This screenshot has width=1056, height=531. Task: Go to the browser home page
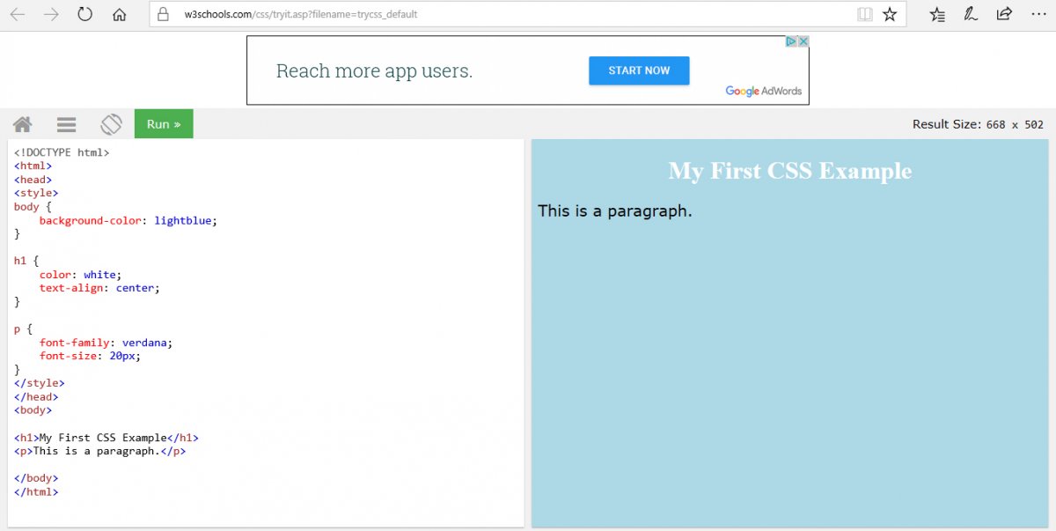point(120,14)
